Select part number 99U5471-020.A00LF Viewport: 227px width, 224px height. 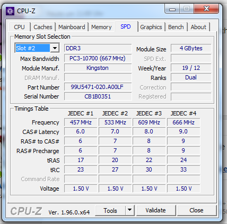pos(98,87)
